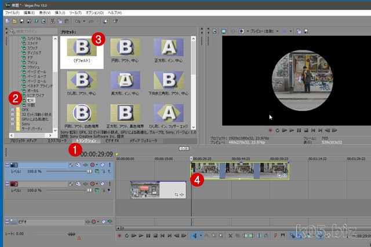This screenshot has height=247, width=371.
Task: Open the ファイル(F) menu
Action: (x=12, y=13)
